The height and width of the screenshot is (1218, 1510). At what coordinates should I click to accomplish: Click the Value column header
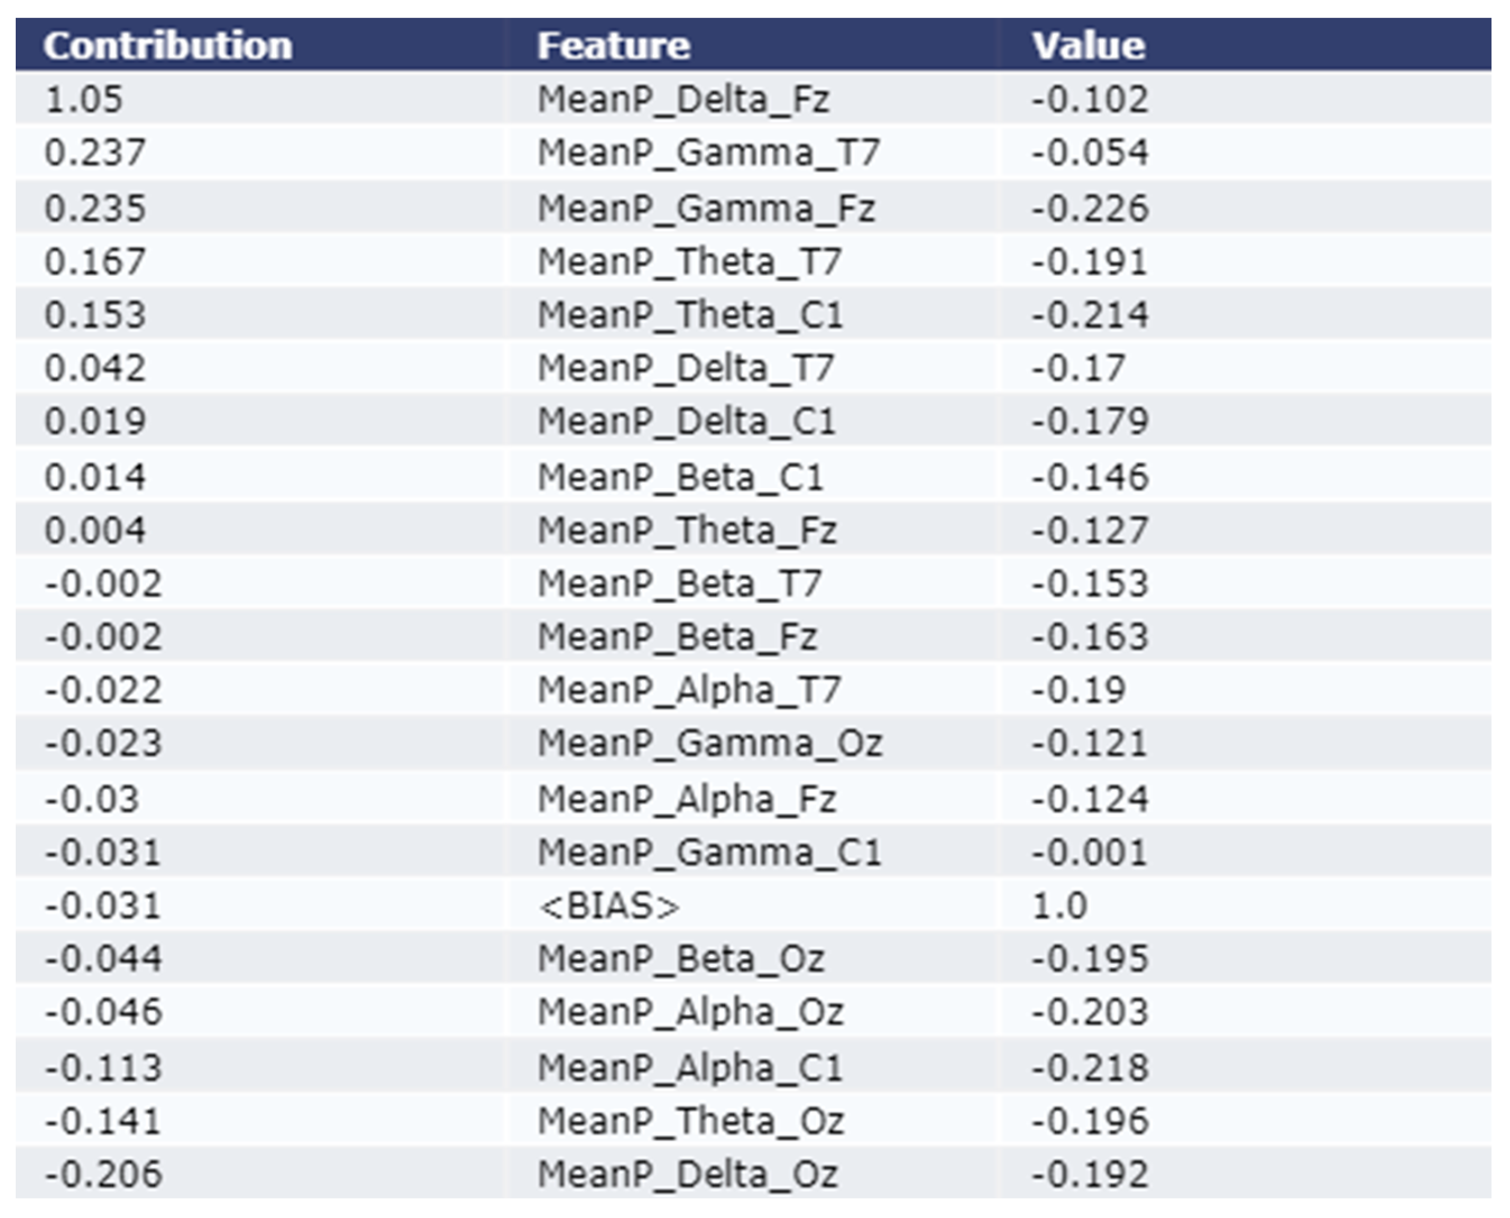pyautogui.click(x=1088, y=45)
